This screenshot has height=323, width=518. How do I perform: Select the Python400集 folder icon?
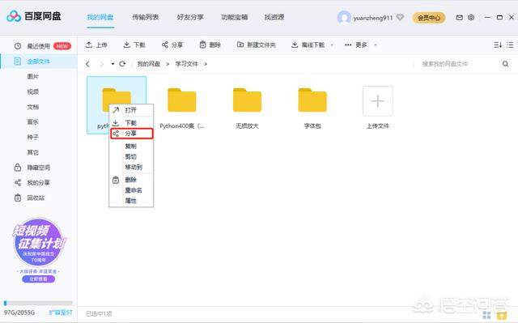(181, 100)
